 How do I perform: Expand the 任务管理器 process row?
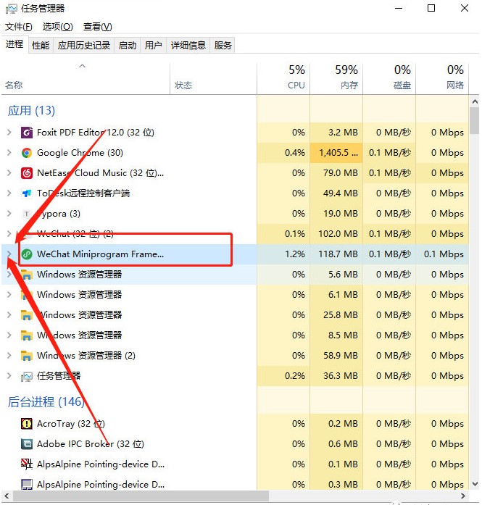tap(9, 376)
